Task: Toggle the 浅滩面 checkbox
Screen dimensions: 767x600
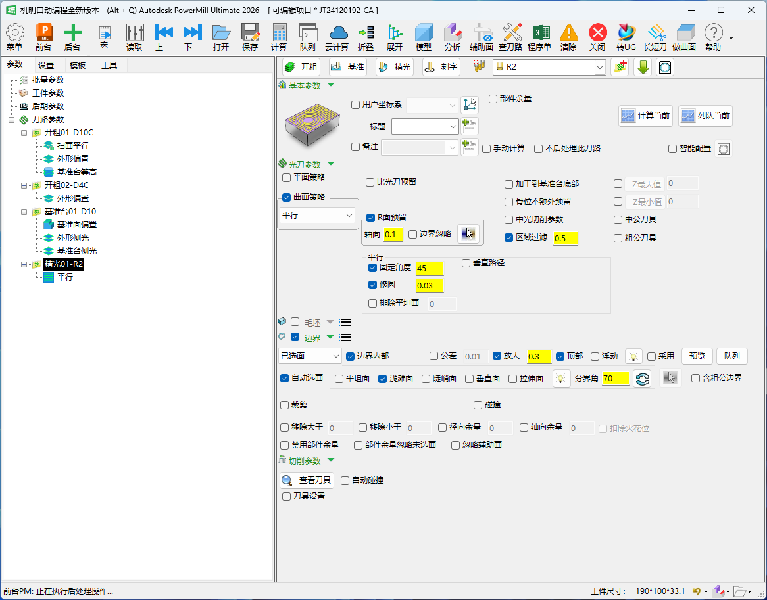Action: (383, 379)
